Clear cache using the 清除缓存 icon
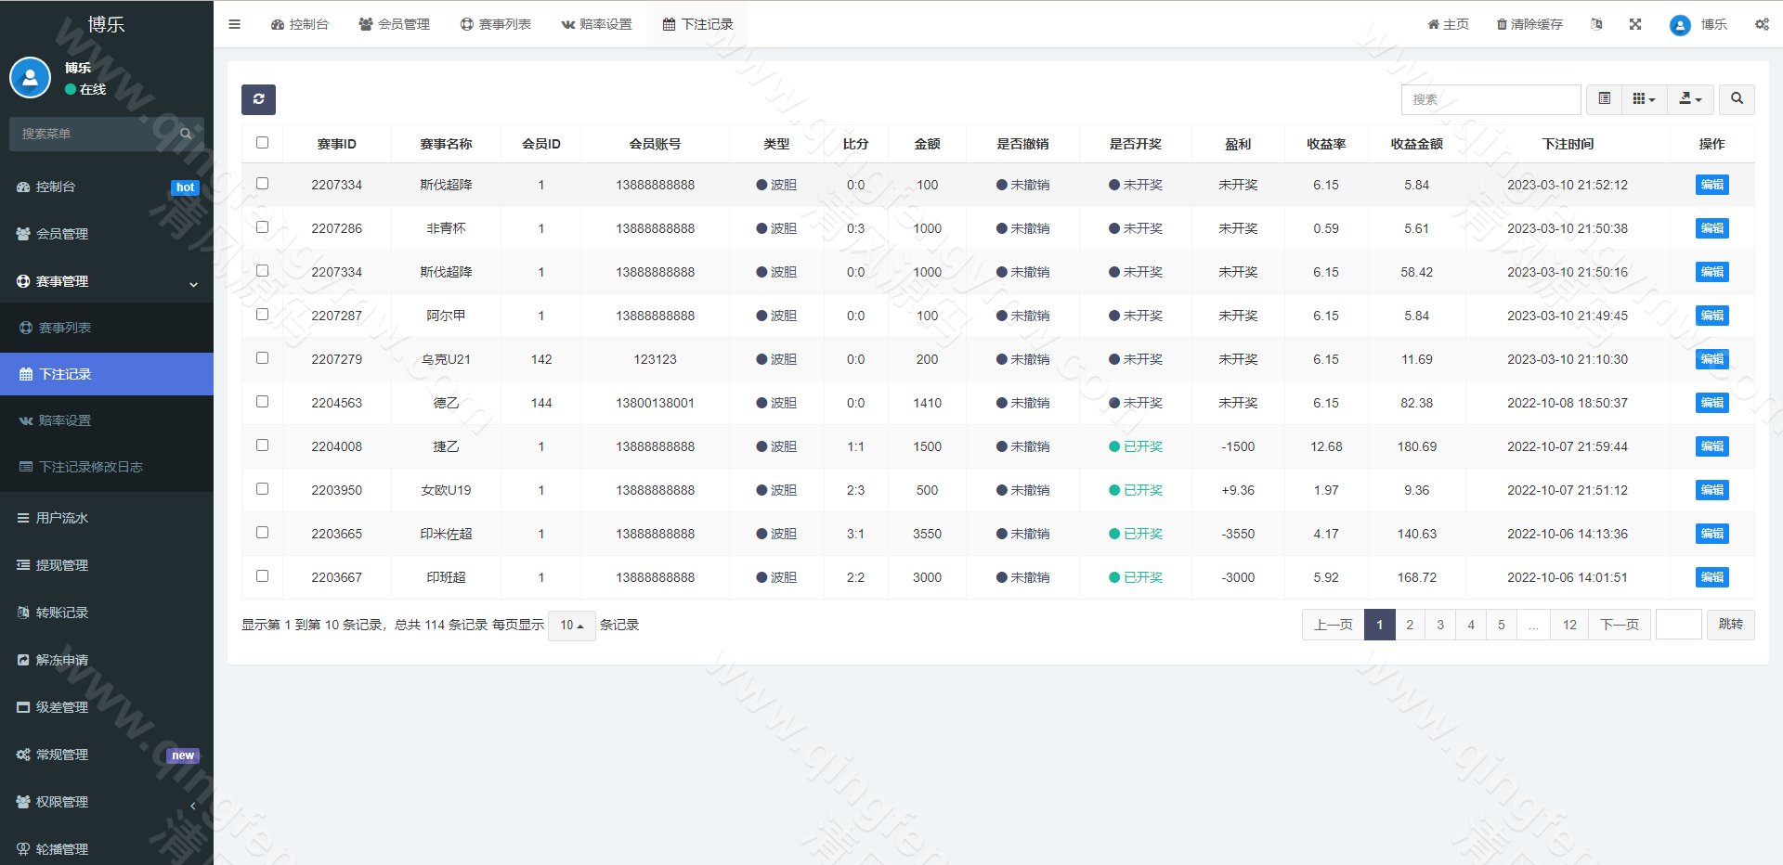This screenshot has height=865, width=1783. [x=1528, y=24]
